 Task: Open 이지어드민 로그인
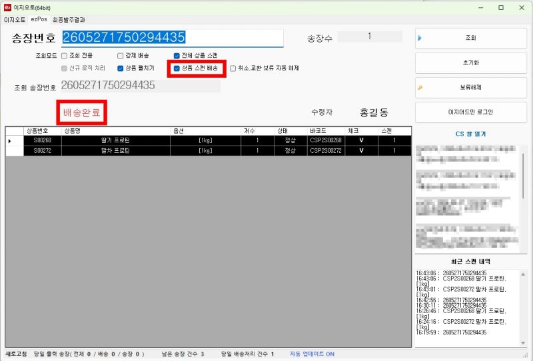[471, 112]
